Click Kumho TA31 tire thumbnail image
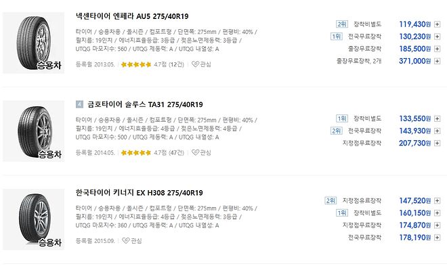This screenshot has width=447, height=268. [x=34, y=131]
